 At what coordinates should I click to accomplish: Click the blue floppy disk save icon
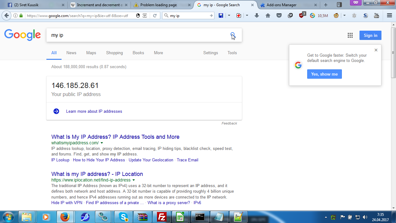coord(221,15)
